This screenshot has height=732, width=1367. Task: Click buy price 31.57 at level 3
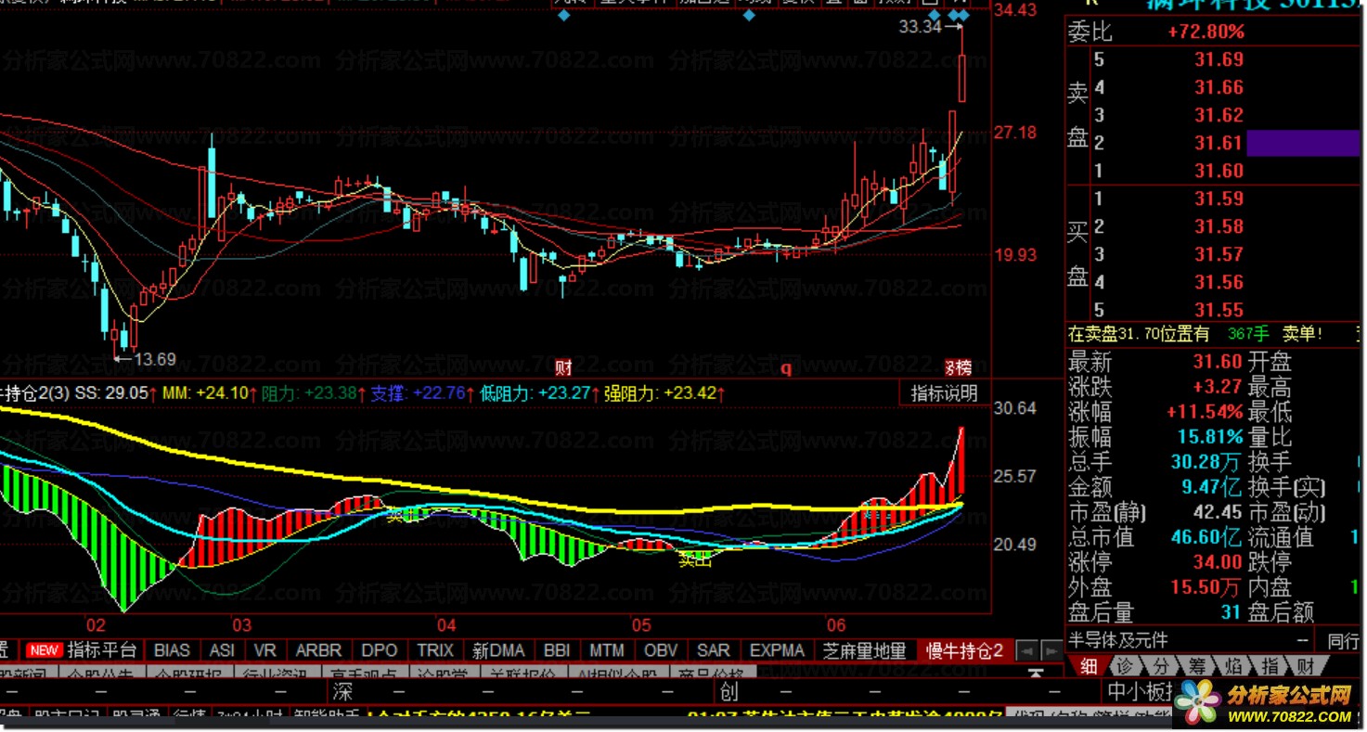[1219, 254]
